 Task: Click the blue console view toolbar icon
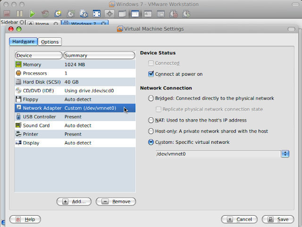coord(135,14)
